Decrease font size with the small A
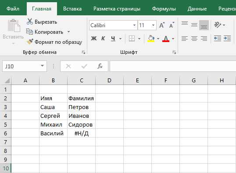This screenshot has height=173, width=236. 172,25
